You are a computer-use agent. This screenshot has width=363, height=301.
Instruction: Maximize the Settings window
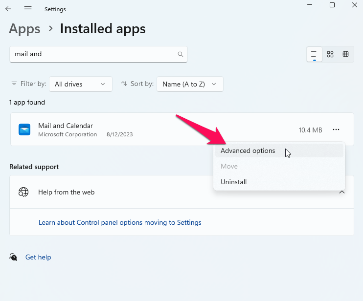tap(332, 5)
